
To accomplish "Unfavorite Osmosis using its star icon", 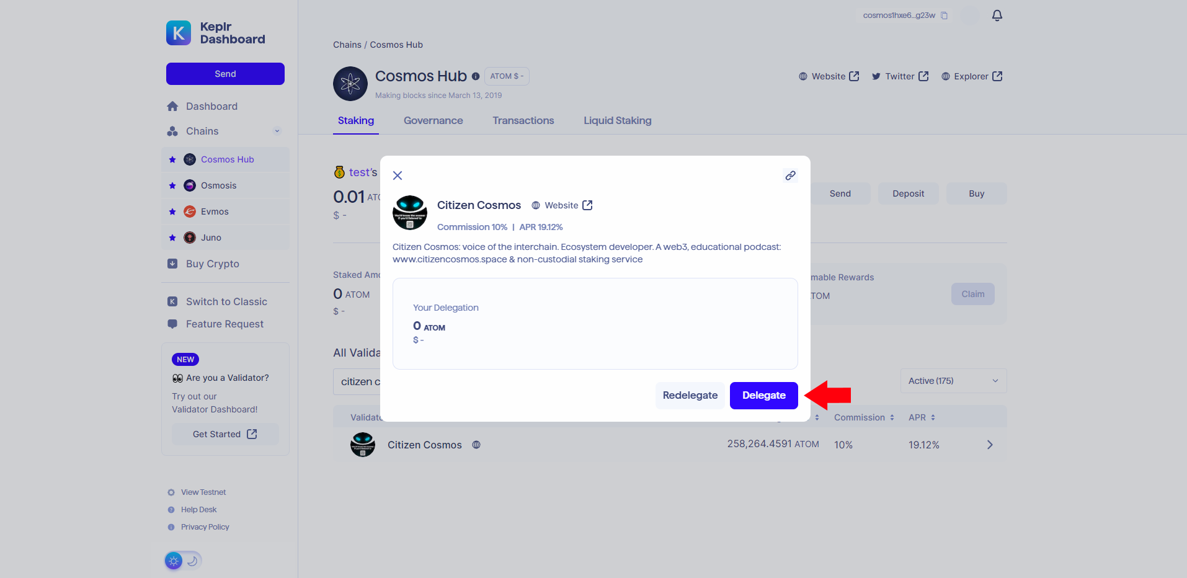I will coord(172,185).
